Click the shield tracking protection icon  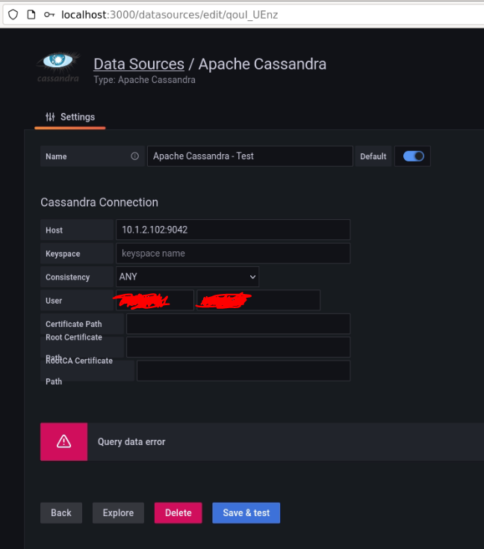coord(13,15)
